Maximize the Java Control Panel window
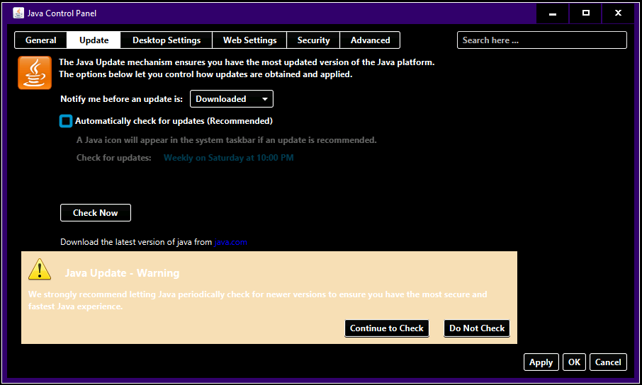642x385 pixels. 586,13
